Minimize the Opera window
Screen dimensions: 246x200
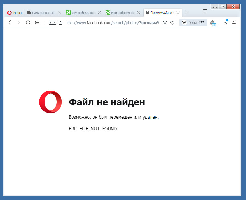[x=215, y=7]
